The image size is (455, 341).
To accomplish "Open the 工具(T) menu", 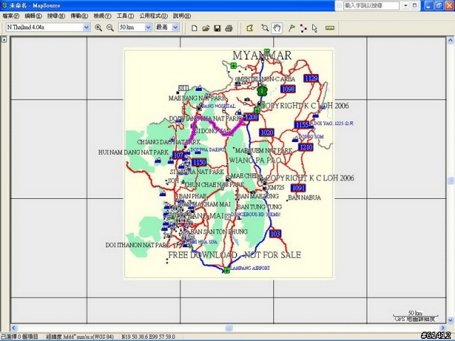I will [125, 16].
